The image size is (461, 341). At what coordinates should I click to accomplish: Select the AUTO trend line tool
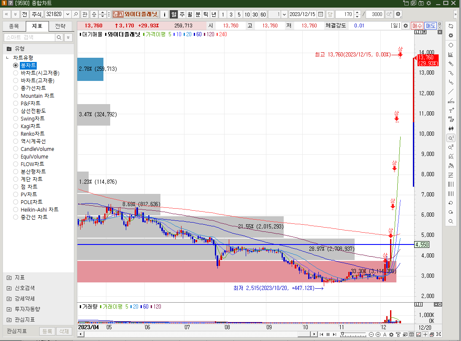point(451,101)
